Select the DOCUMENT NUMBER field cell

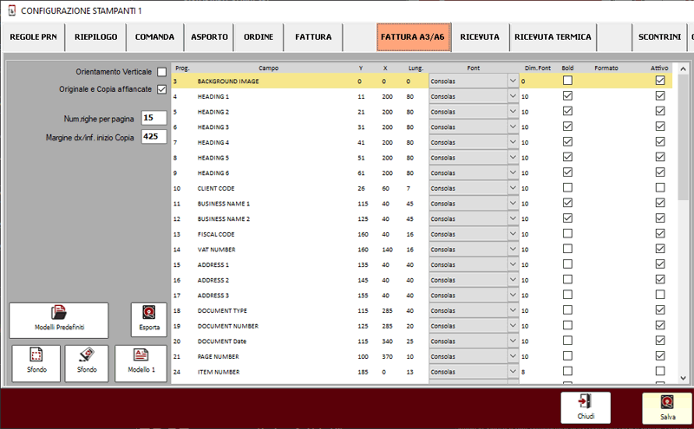[x=228, y=326]
